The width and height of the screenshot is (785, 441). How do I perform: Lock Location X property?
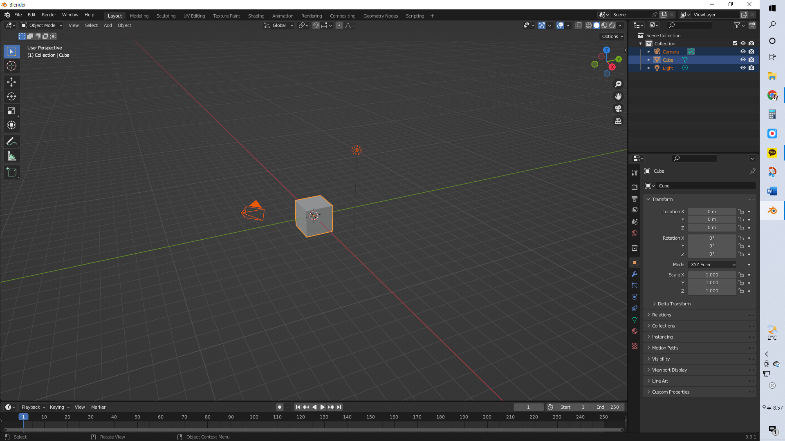pos(741,212)
